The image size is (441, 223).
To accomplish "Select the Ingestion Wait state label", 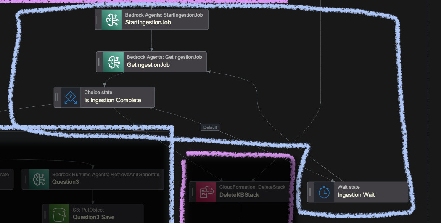I will (356, 195).
